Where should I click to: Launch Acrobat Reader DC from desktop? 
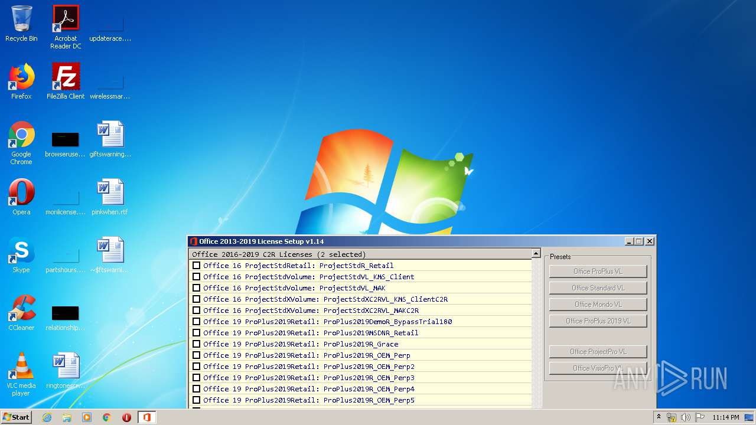click(66, 27)
